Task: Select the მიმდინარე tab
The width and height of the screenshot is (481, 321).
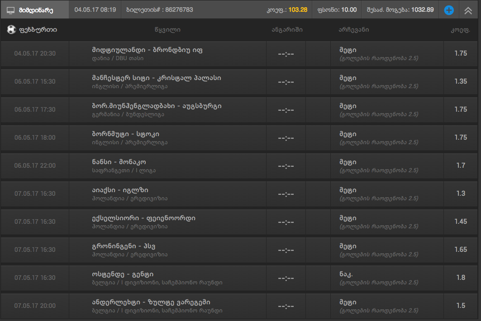Action: point(35,10)
